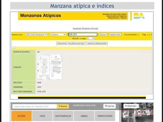The image size is (163, 122).
Task: Open the left plan drawing thumbnail
Action: (43, 67)
